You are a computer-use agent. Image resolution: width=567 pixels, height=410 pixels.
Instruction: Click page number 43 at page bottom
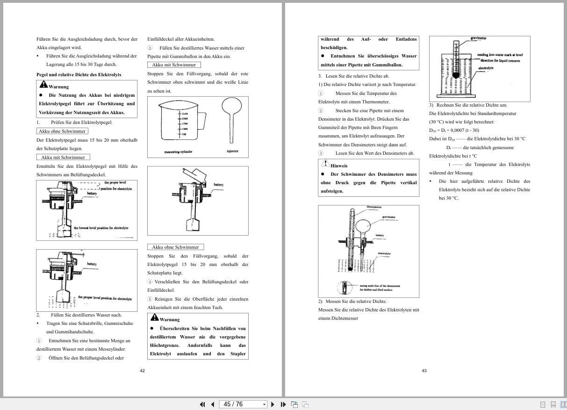[x=424, y=371]
